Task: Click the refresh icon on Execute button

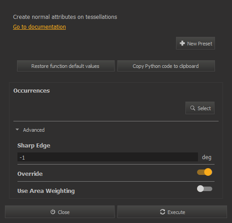Action: point(163,212)
